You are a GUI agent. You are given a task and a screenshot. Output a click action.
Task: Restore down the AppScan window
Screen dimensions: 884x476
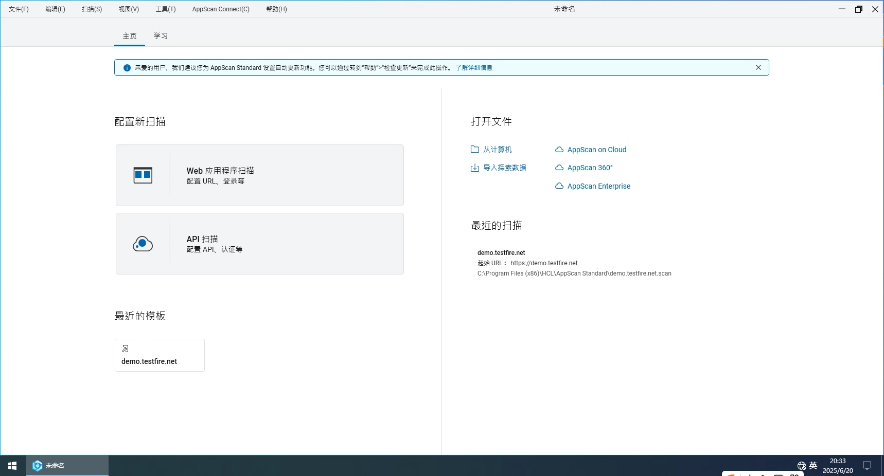click(x=859, y=9)
